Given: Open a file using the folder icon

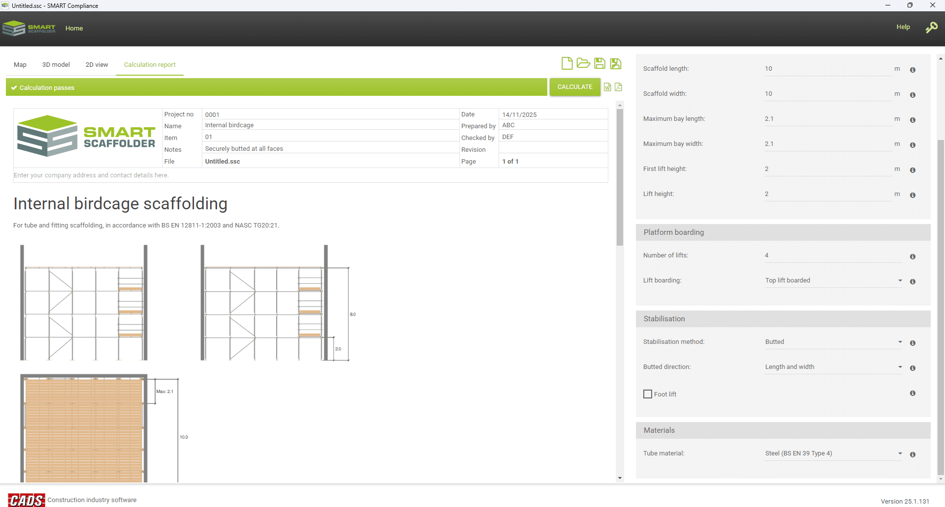Looking at the screenshot, I should click(x=583, y=63).
